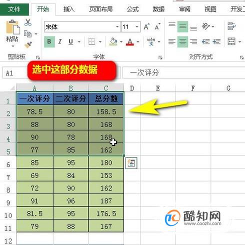The image size is (245, 245).
Task: Toggle Bold formatting off
Action: coord(49,41)
